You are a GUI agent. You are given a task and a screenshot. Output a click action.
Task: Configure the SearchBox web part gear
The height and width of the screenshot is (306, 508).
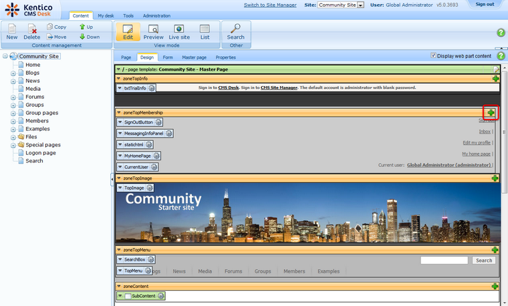coord(150,259)
